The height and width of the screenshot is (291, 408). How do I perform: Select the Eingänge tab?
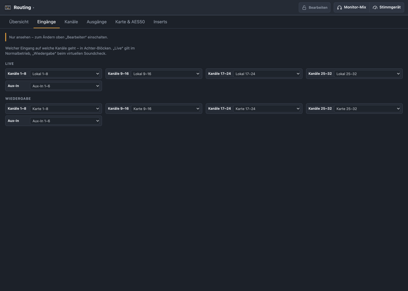(47, 22)
